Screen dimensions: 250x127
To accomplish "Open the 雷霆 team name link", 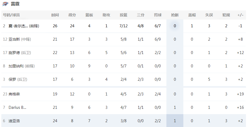I will [x=15, y=4].
